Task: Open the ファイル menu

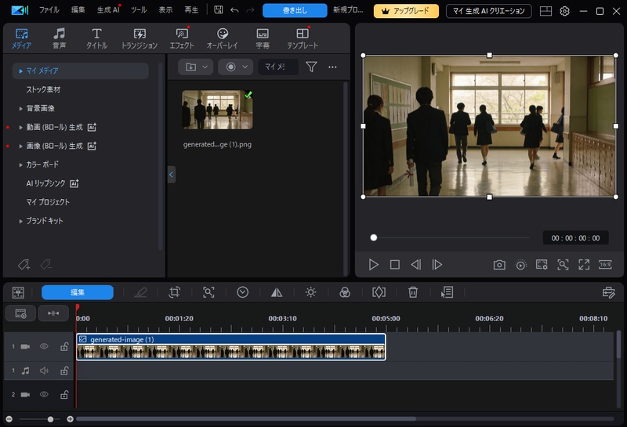Action: point(49,10)
